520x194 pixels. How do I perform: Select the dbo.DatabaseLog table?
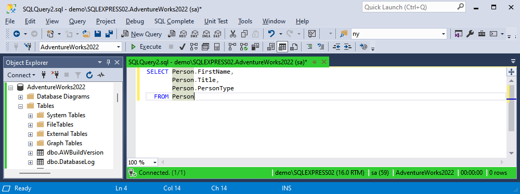[x=71, y=162]
